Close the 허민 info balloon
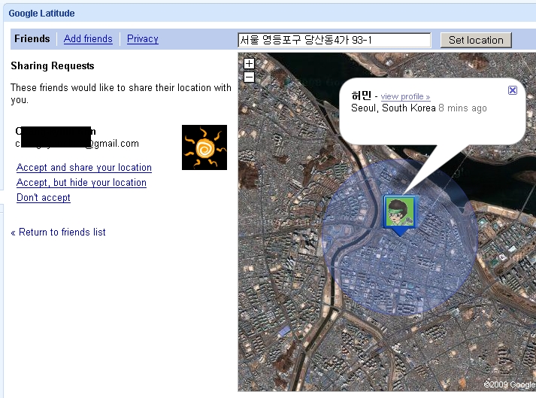 [513, 90]
